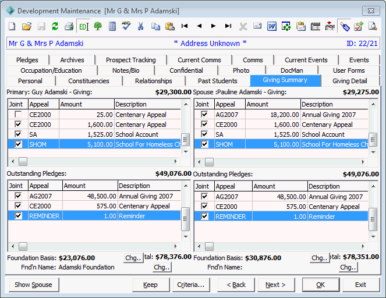
Task: Open the Criteria... button
Action: pos(191,285)
